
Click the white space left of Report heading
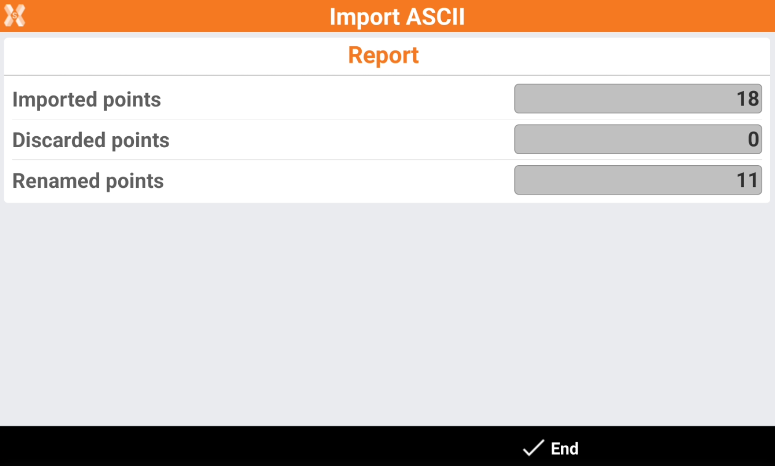tap(165, 56)
